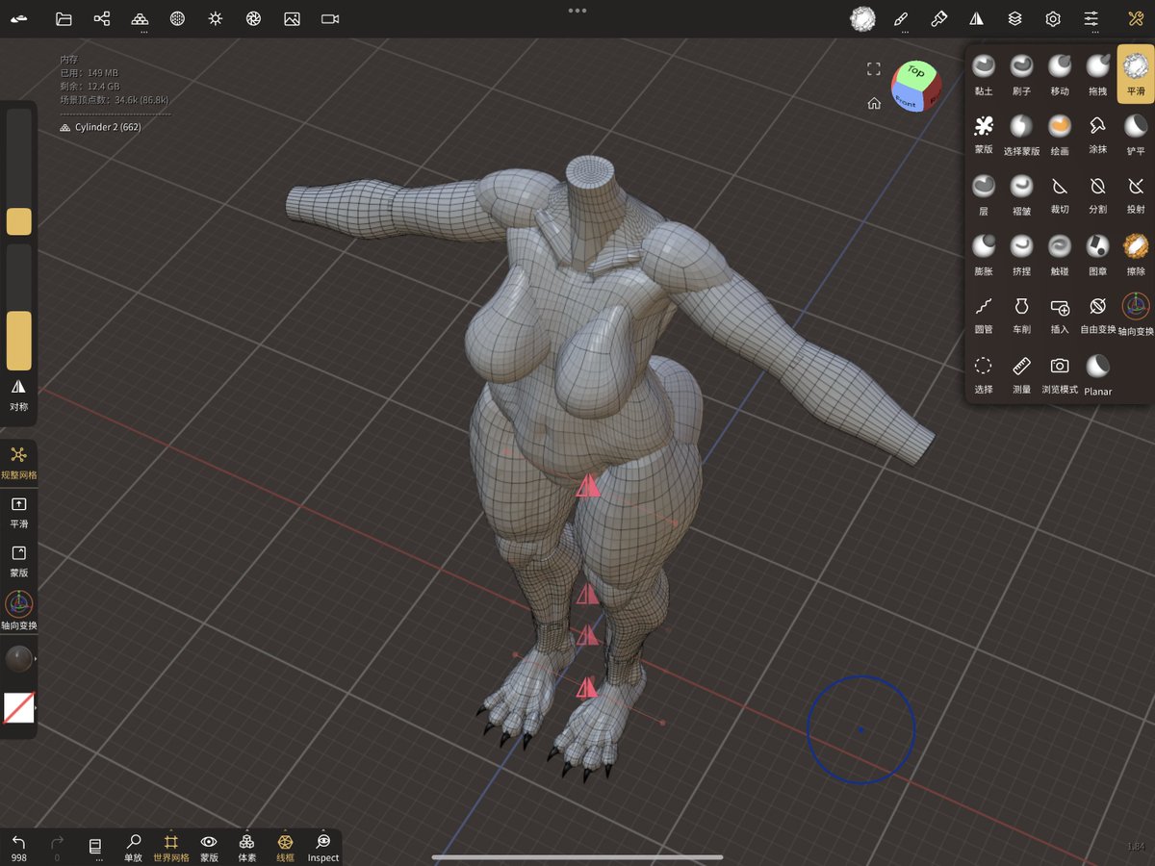Open the material menu in top bar
Screen dimensions: 1155x866
(x=177, y=18)
